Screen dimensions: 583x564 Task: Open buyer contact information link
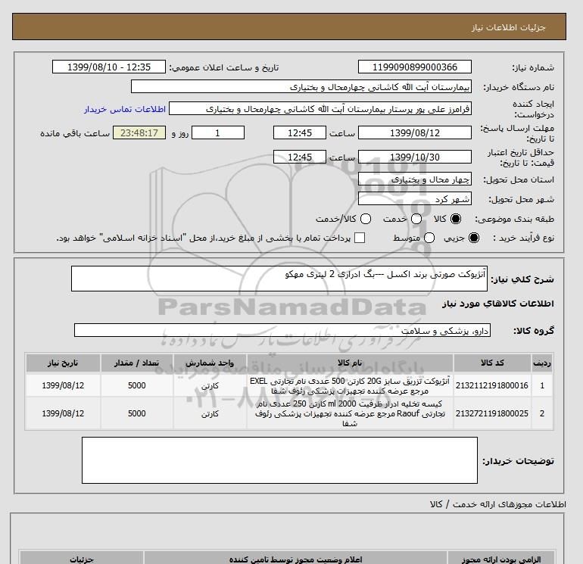click(125, 109)
